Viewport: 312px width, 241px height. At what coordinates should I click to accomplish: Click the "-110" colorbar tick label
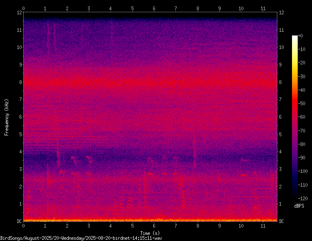tap(303, 185)
